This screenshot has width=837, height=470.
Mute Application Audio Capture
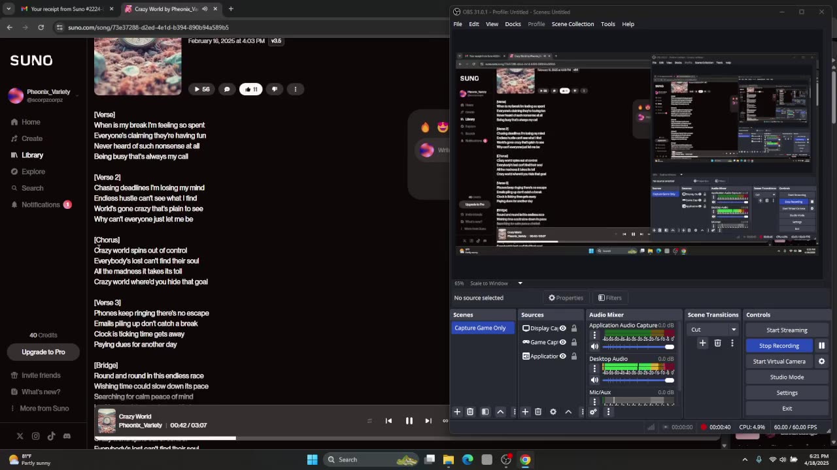(594, 347)
